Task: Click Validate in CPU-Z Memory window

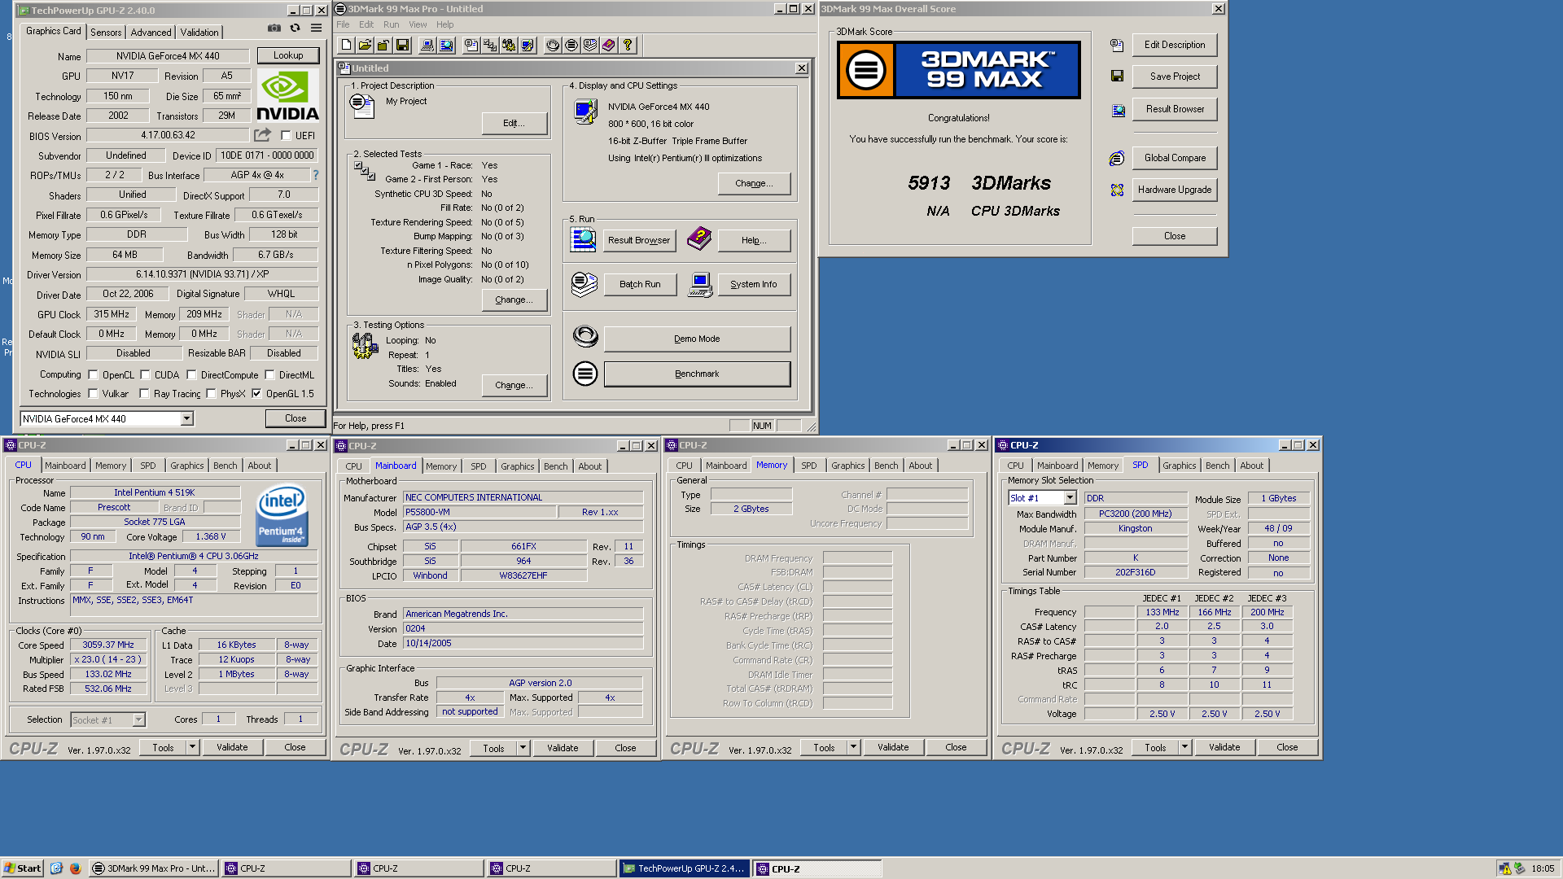Action: click(x=893, y=747)
